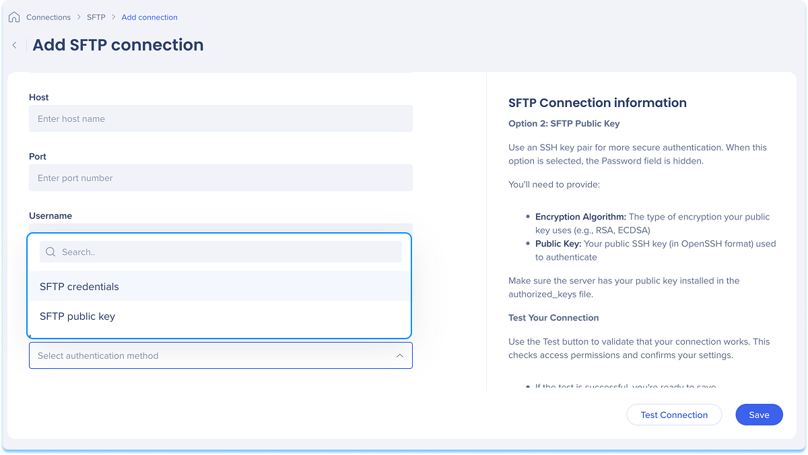Click the search magnifier icon in dropdown
The image size is (808, 455).
(50, 252)
